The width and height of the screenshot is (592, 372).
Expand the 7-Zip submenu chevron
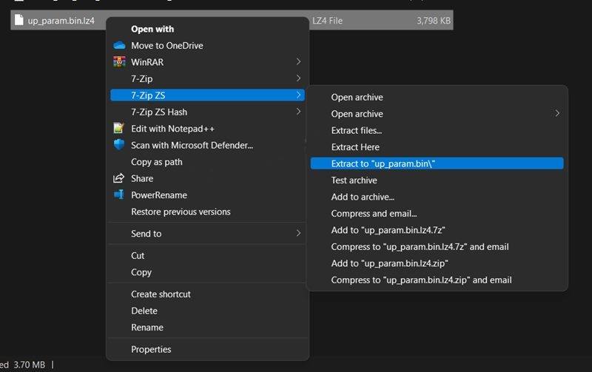click(298, 78)
